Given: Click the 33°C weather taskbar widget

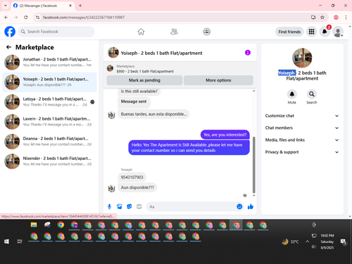Looking at the screenshot, I should click(x=291, y=241).
